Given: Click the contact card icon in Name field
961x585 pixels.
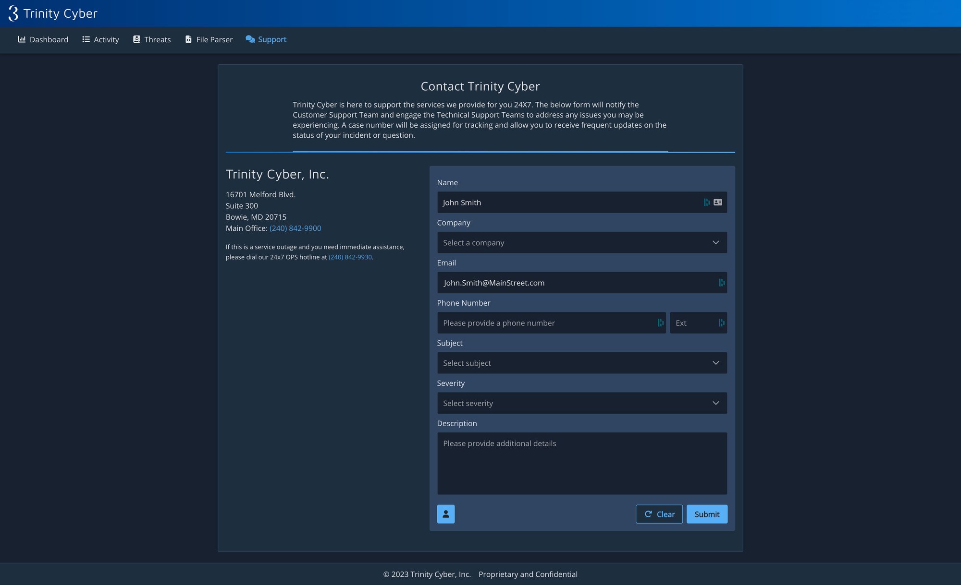Looking at the screenshot, I should coord(718,203).
